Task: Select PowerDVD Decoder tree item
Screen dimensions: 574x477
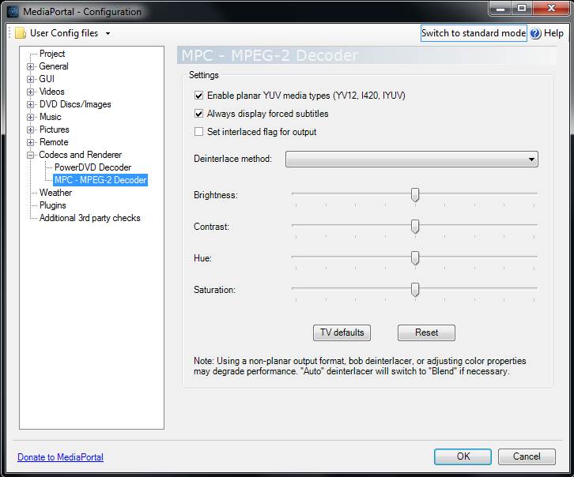Action: point(93,167)
